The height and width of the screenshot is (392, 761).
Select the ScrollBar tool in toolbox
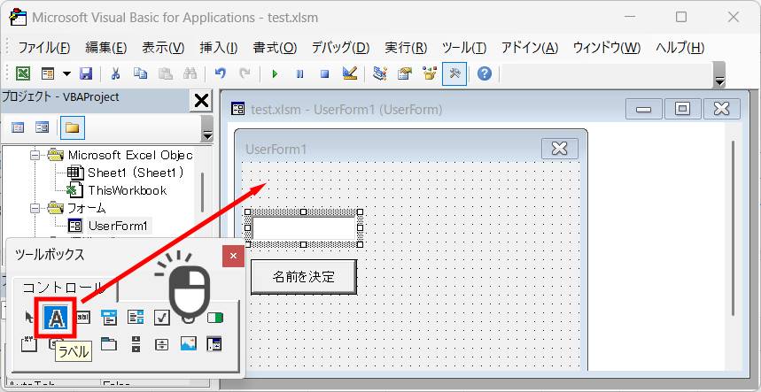pos(136,344)
